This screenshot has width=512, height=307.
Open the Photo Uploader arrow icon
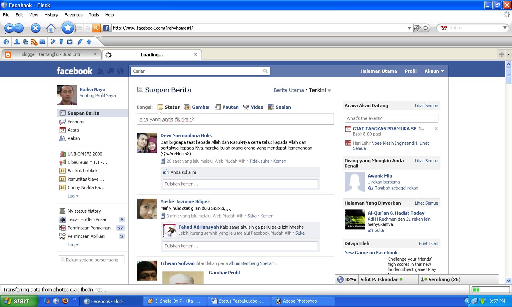(x=89, y=42)
